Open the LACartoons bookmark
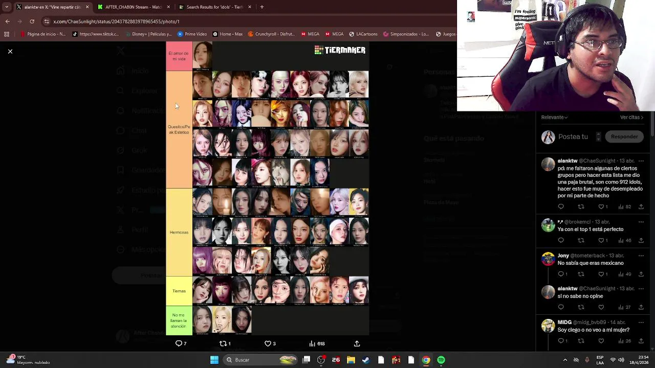 click(363, 34)
